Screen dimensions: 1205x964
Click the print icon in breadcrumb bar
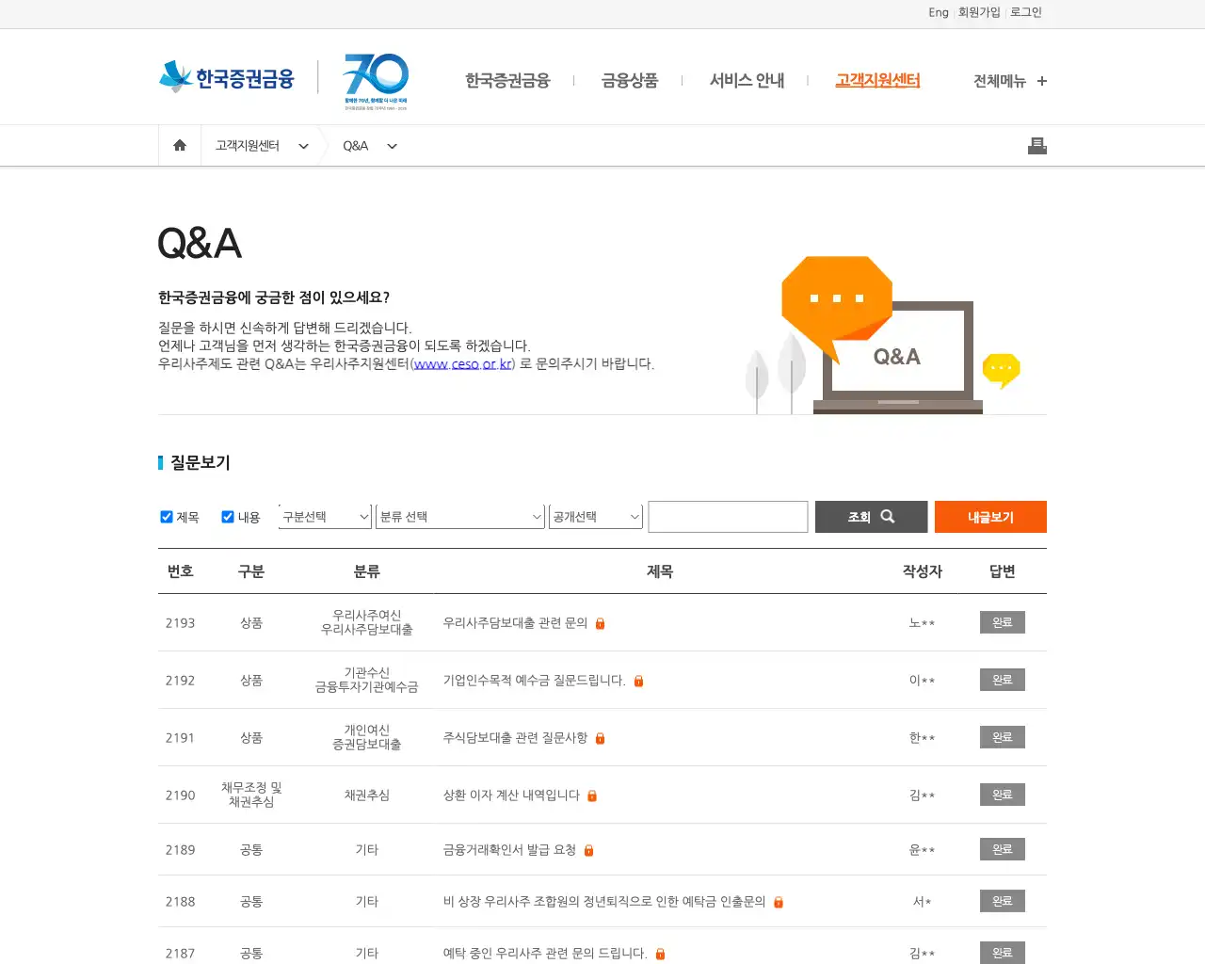click(1037, 146)
